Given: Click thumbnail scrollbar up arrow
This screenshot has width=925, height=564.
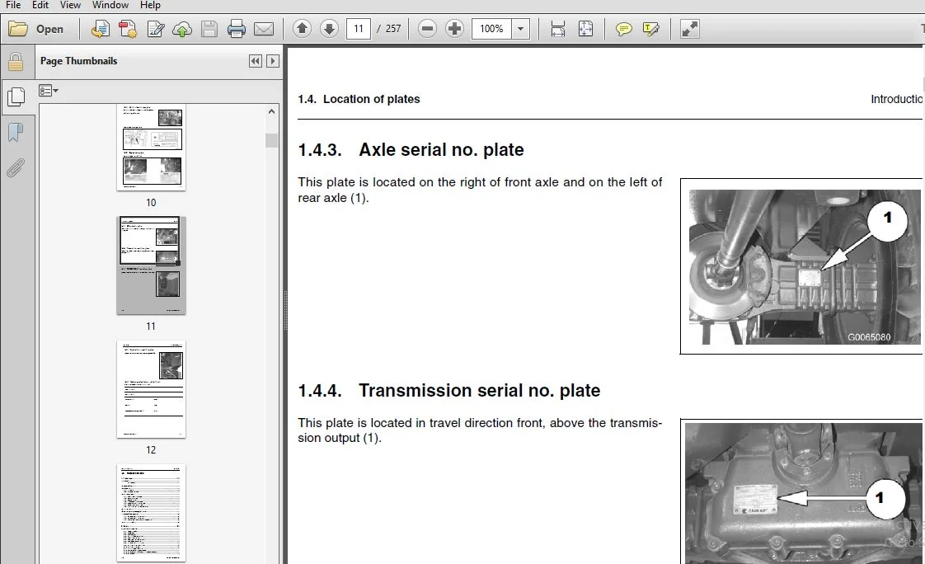Looking at the screenshot, I should (x=271, y=111).
